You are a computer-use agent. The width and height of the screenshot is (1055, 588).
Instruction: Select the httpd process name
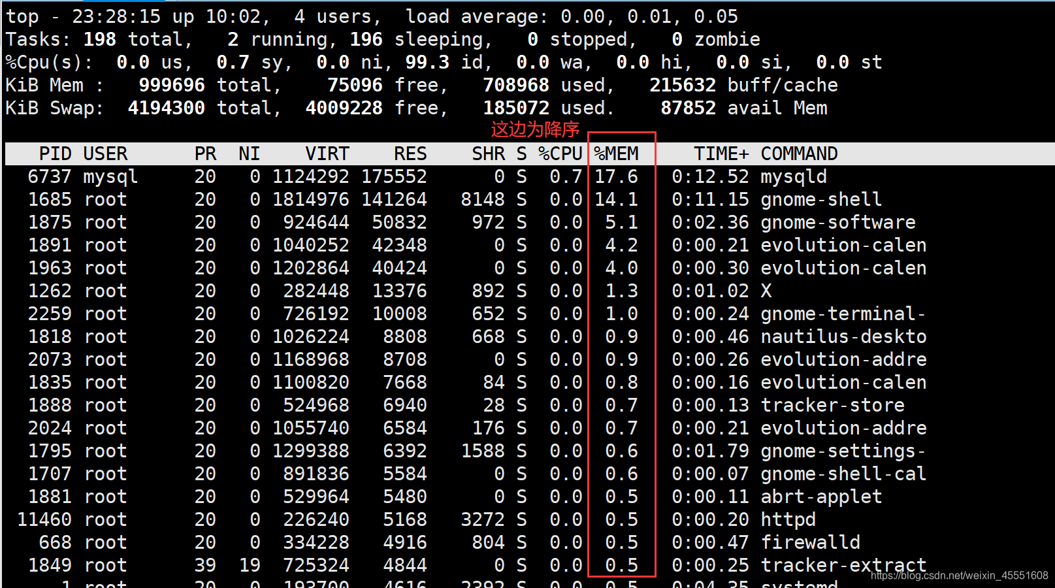(x=788, y=519)
